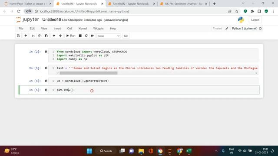Click the Jupyter logo

(x=27, y=19)
